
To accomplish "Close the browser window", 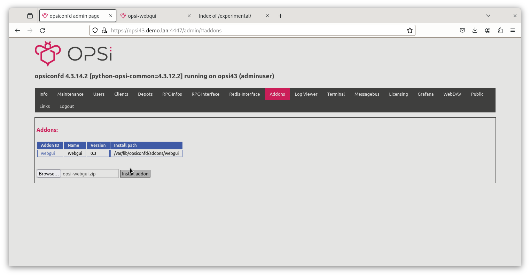I will (x=515, y=16).
